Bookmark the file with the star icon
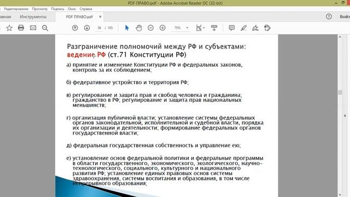The height and width of the screenshot is (197, 350). (9, 28)
